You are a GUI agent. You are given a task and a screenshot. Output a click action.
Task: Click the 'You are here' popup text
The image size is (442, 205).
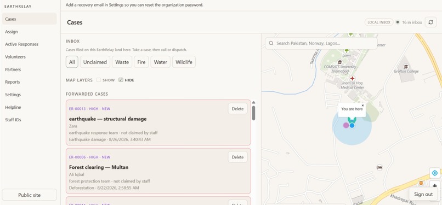point(352,109)
